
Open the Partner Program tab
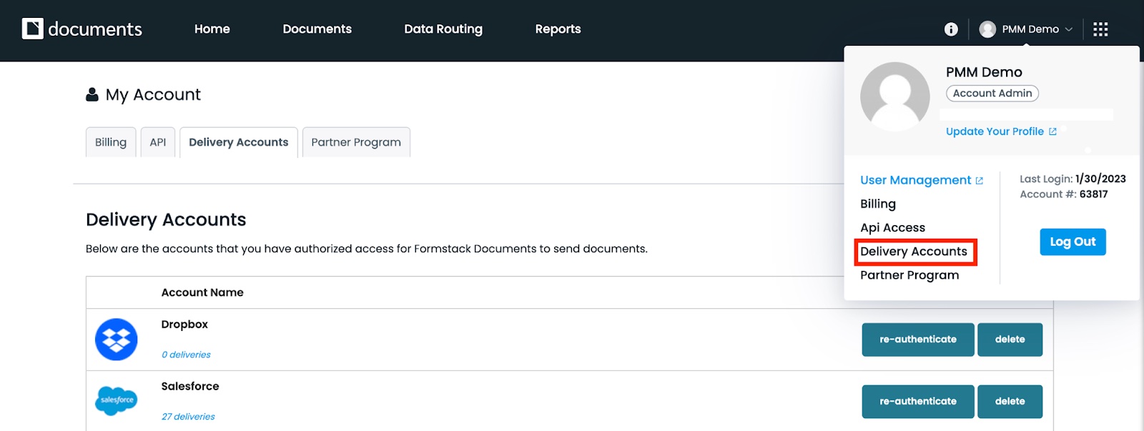click(356, 142)
